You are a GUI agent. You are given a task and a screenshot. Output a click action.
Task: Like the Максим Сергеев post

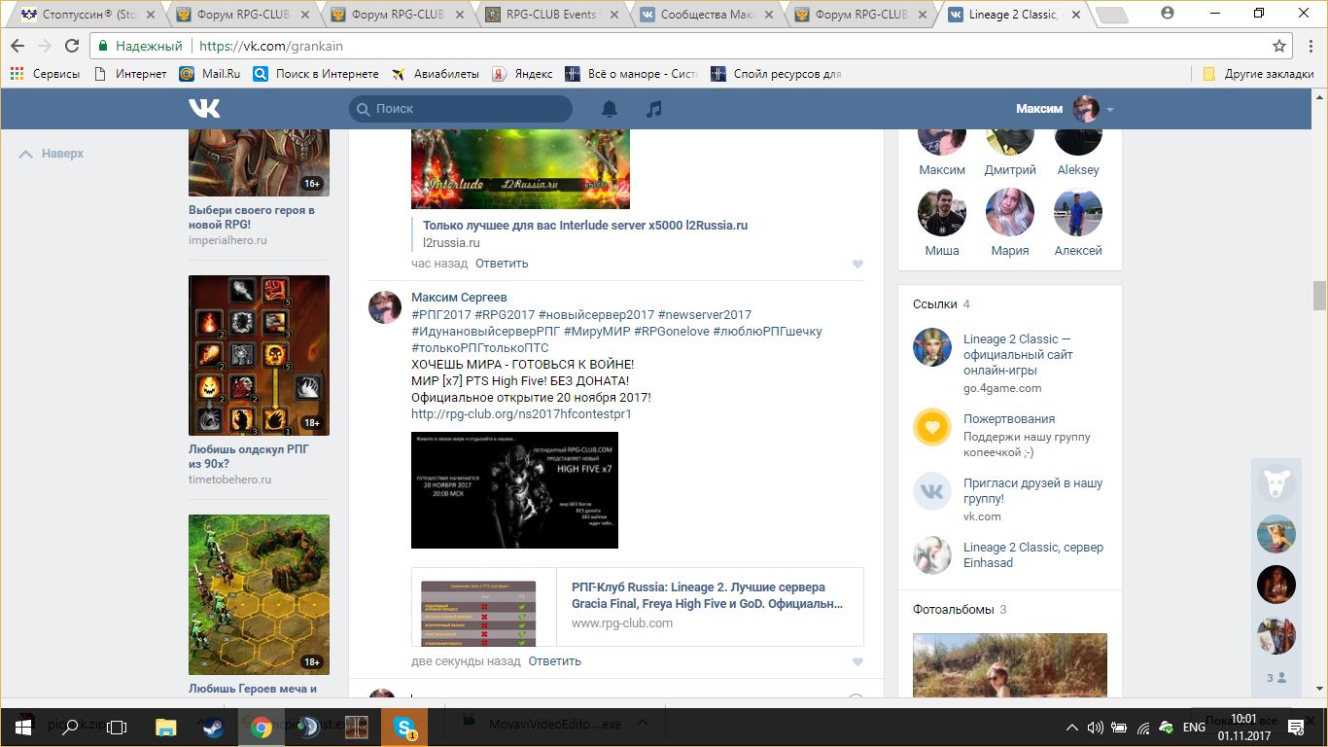click(x=857, y=662)
